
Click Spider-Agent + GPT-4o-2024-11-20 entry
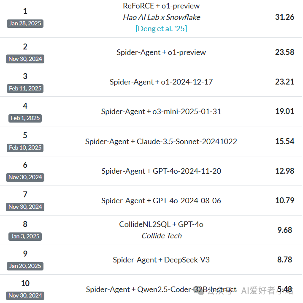(x=161, y=171)
